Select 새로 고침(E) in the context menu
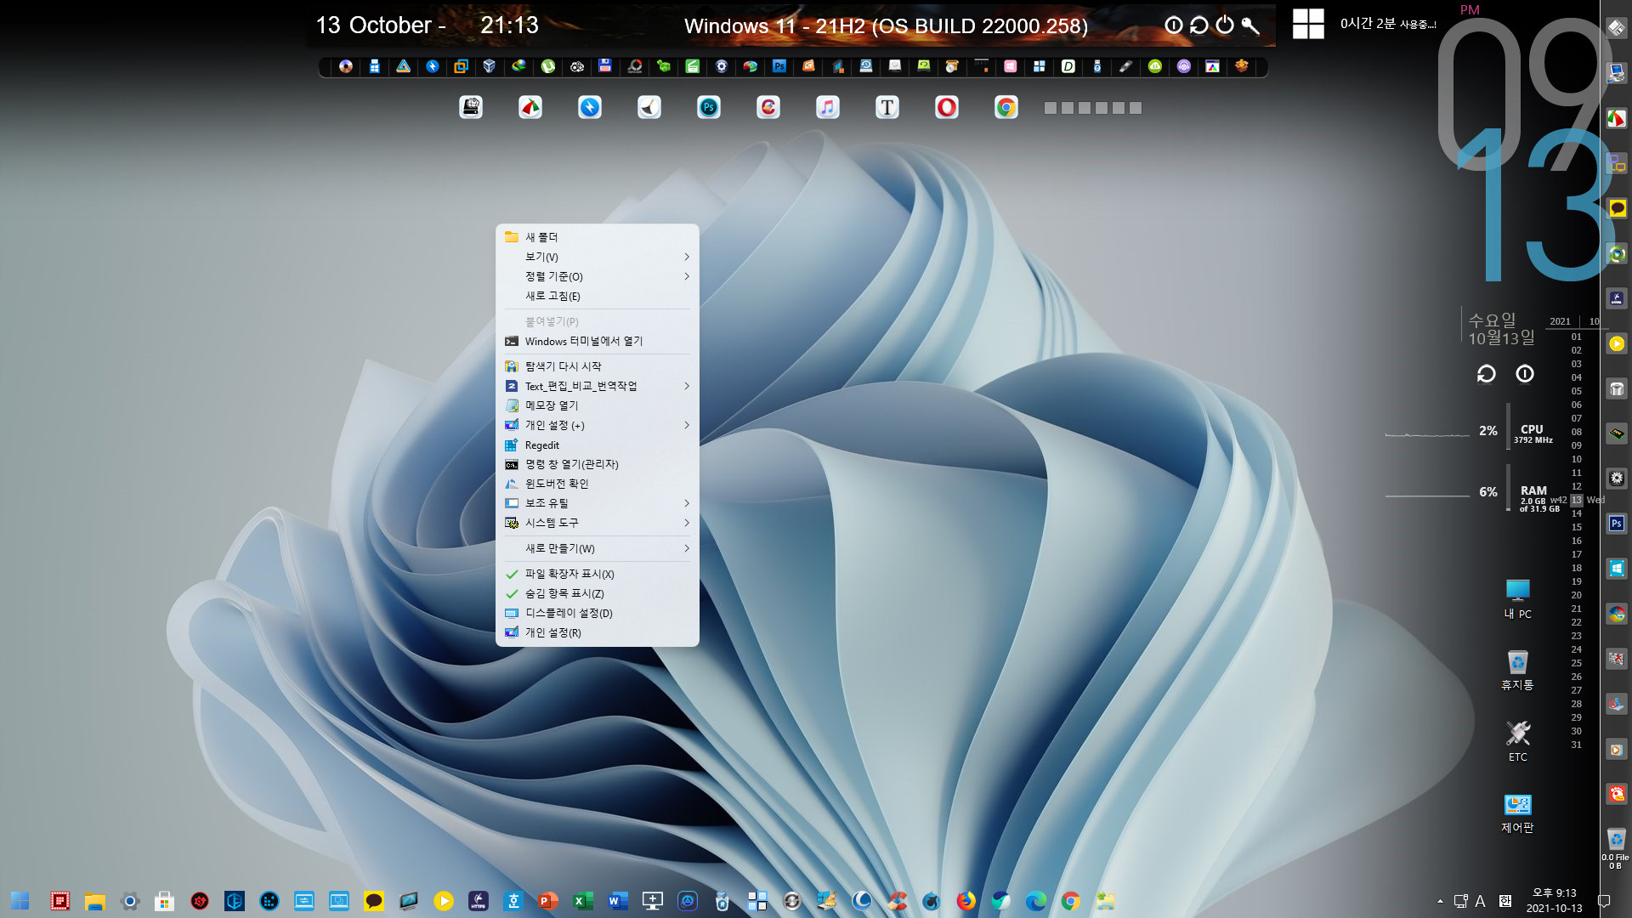The image size is (1632, 918). (598, 296)
